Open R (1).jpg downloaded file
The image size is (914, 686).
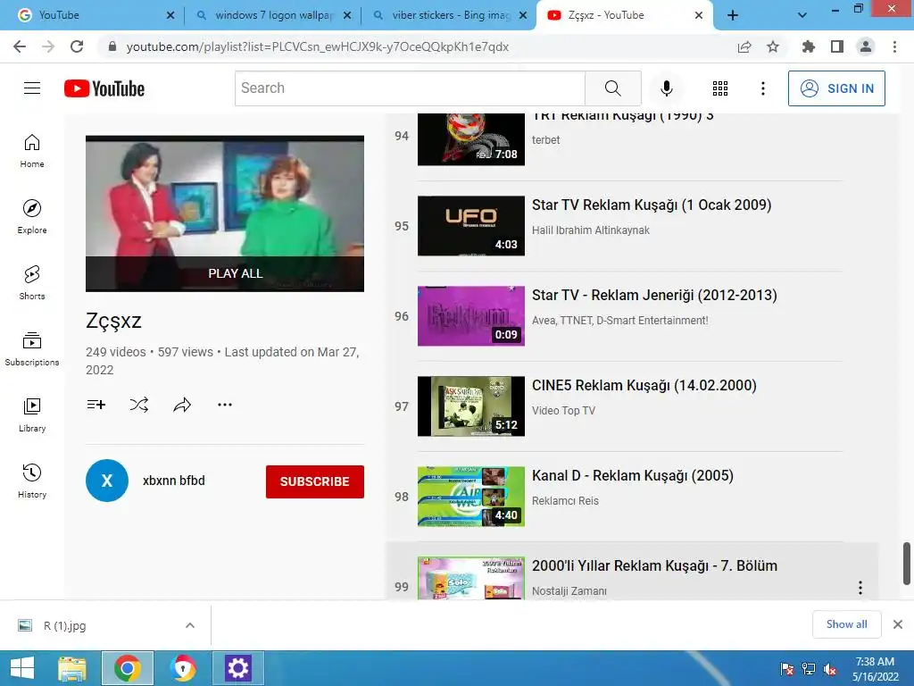(64, 625)
